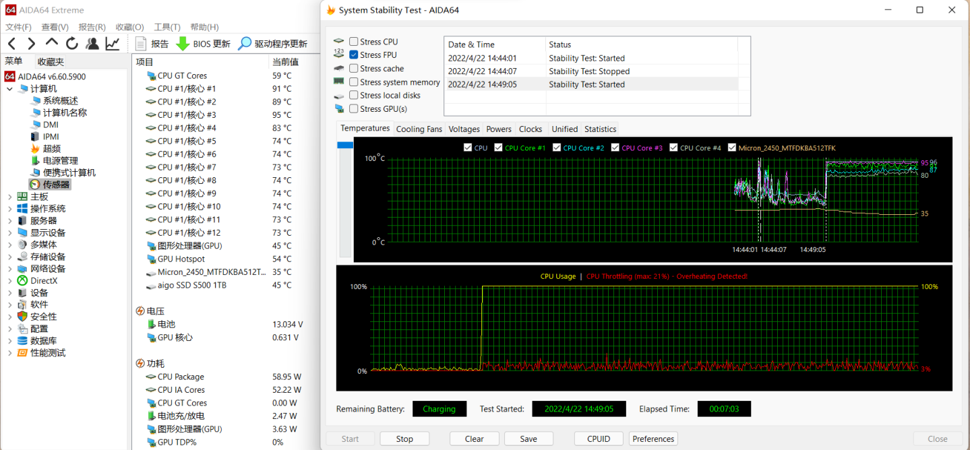Select the 超频 tree item
Image resolution: width=970 pixels, height=450 pixels.
52,148
